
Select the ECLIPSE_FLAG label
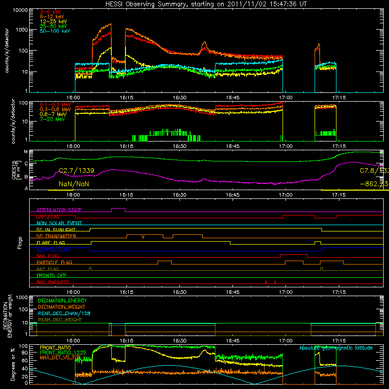tap(53, 249)
